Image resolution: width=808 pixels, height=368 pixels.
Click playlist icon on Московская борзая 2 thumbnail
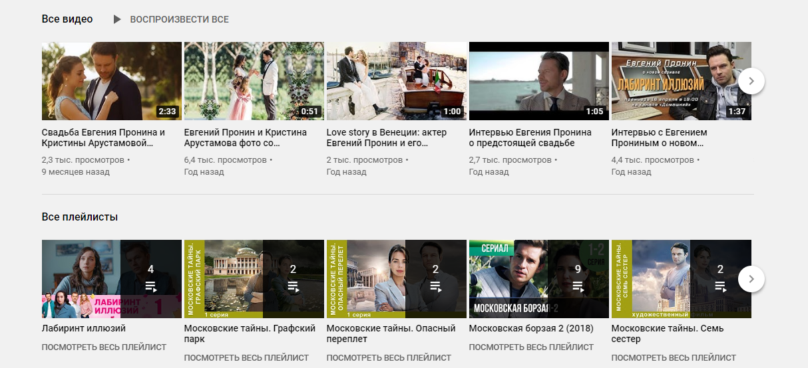[578, 287]
